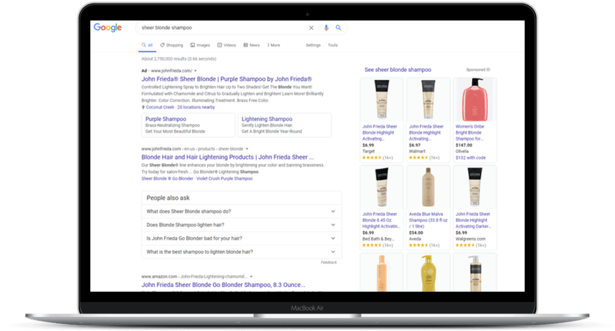
Task: Click results count text About 2,750,000 results
Action: (178, 59)
